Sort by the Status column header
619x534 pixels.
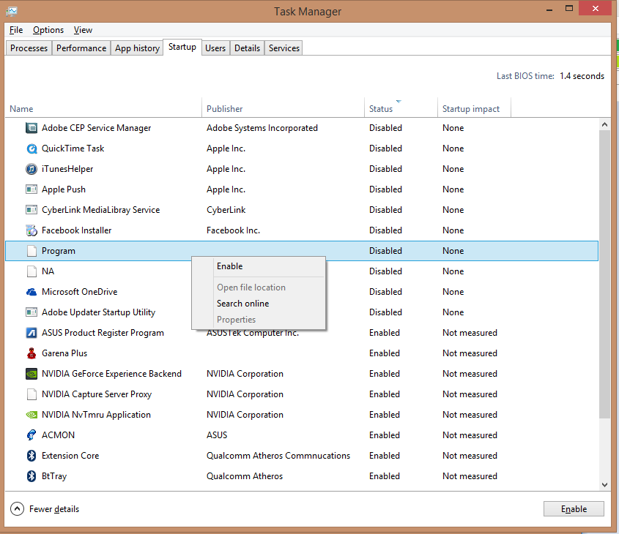pyautogui.click(x=401, y=109)
